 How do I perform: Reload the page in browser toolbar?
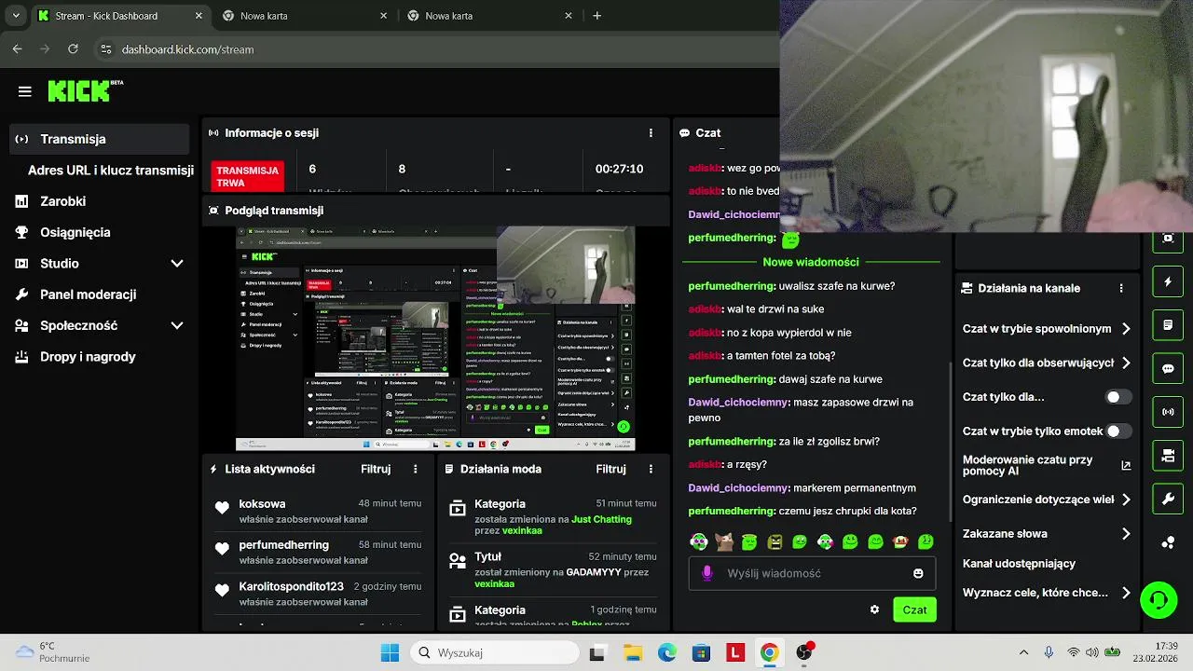tap(72, 49)
